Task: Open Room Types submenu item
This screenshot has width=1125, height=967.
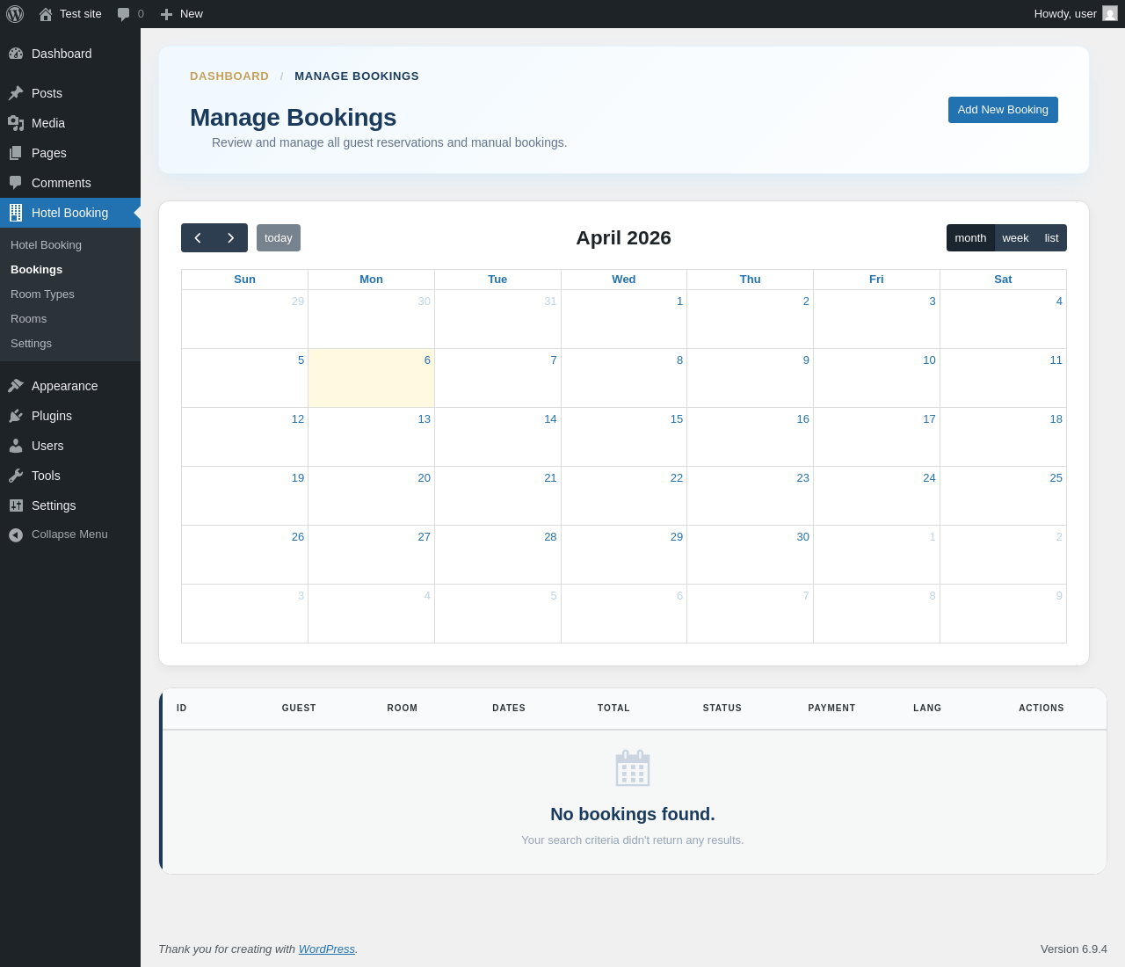Action: pos(42,294)
